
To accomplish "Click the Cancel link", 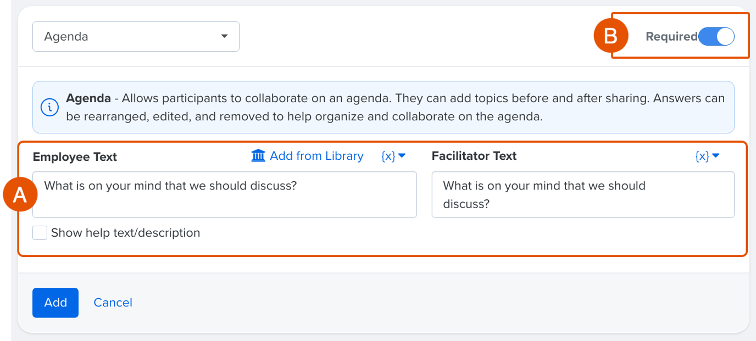I will [113, 303].
